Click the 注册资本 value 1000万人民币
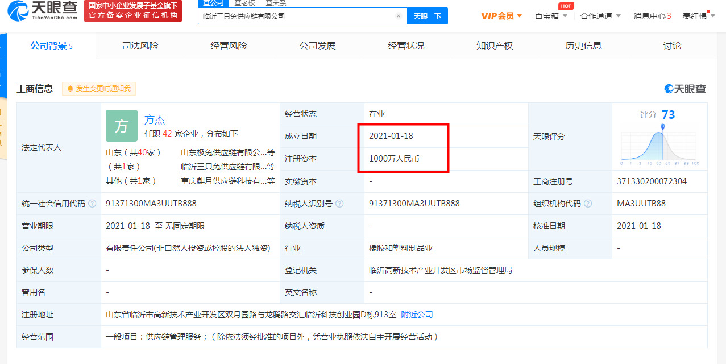Image resolution: width=726 pixels, height=364 pixels. (394, 159)
